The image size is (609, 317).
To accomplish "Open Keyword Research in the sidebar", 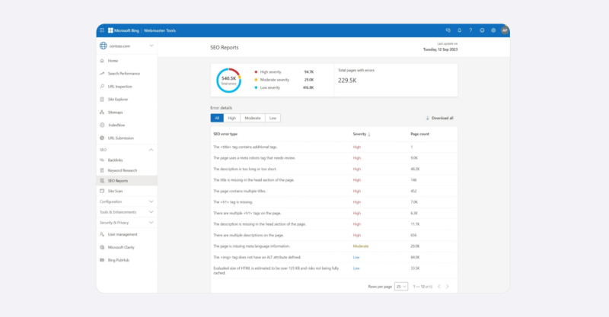I will tap(123, 170).
